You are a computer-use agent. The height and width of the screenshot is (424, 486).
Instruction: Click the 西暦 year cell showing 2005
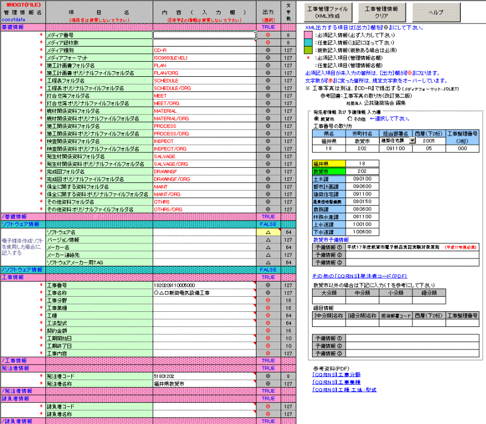[x=429, y=141]
